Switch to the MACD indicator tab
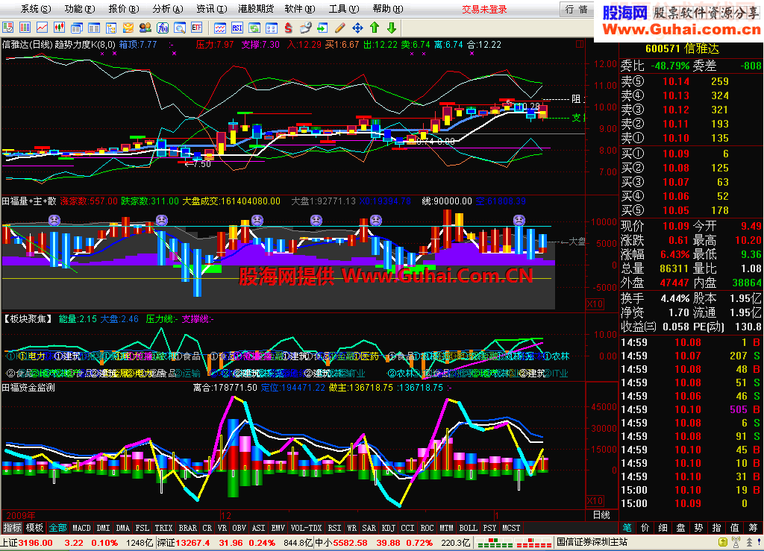 pyautogui.click(x=81, y=528)
